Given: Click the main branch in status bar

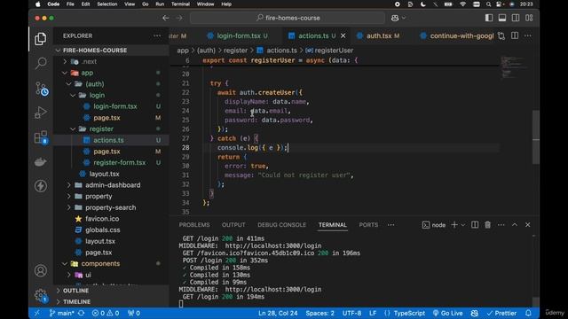Looking at the screenshot, I should click(x=62, y=313).
